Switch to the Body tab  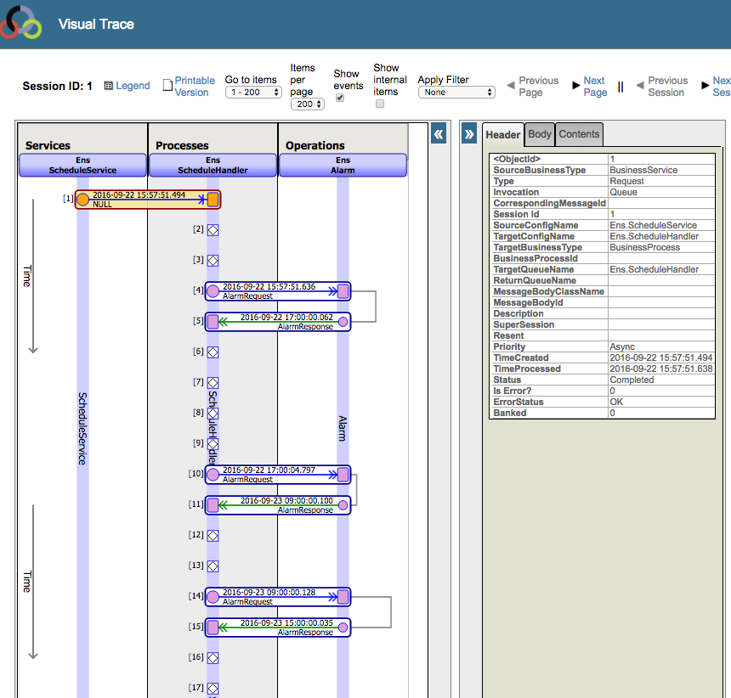540,134
